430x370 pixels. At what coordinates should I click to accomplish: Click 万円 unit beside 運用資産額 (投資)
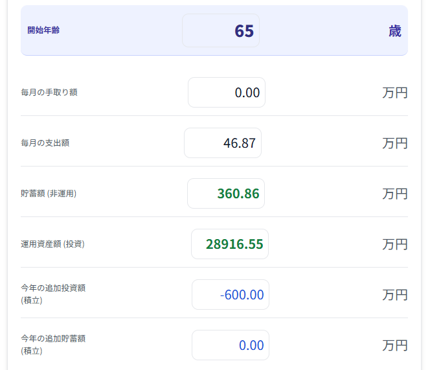coord(395,244)
